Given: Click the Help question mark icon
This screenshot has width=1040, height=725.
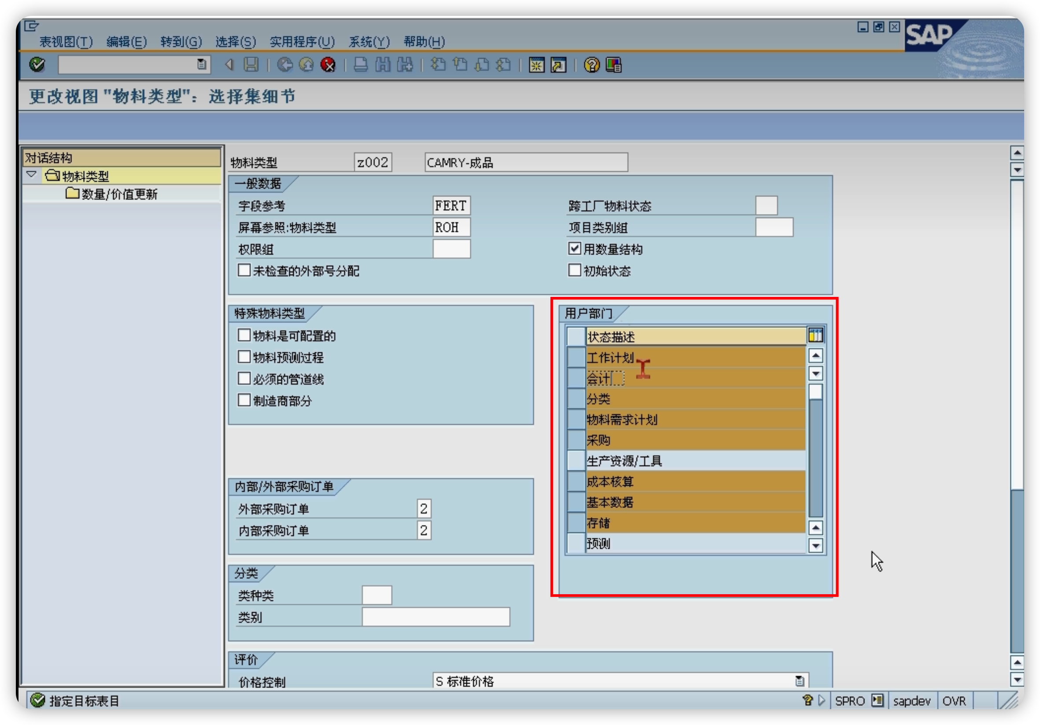Looking at the screenshot, I should click(x=592, y=65).
